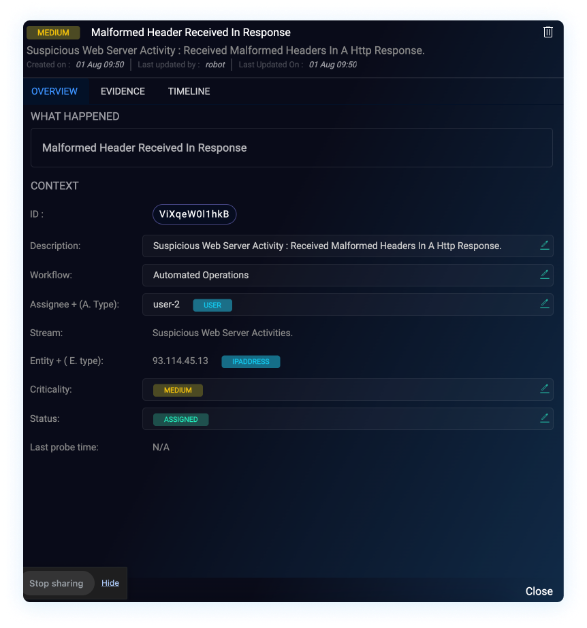The height and width of the screenshot is (628, 587).
Task: Switch to the Evidence tab
Action: 123,91
